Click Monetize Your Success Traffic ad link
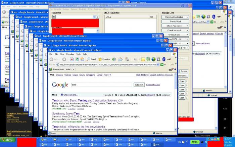Viewport: 235px width, 147px height. [17, 114]
